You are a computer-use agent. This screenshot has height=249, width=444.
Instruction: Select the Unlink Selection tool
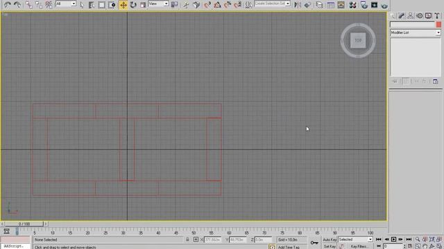click(39, 5)
